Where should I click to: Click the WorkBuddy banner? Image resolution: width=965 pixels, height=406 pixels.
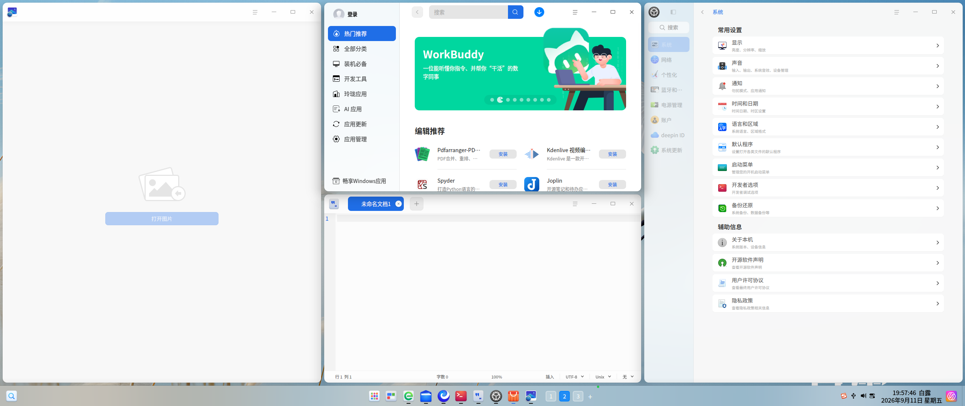pyautogui.click(x=520, y=73)
